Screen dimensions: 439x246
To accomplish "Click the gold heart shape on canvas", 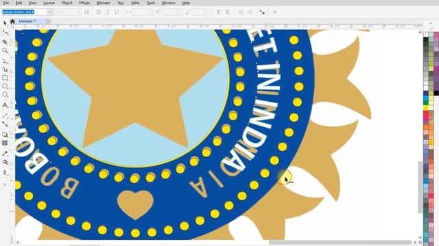I will point(135,204).
